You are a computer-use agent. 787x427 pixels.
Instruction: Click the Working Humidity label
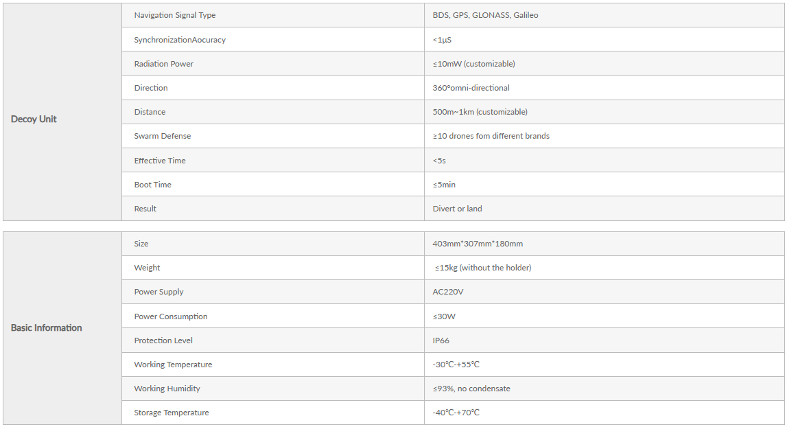click(167, 389)
